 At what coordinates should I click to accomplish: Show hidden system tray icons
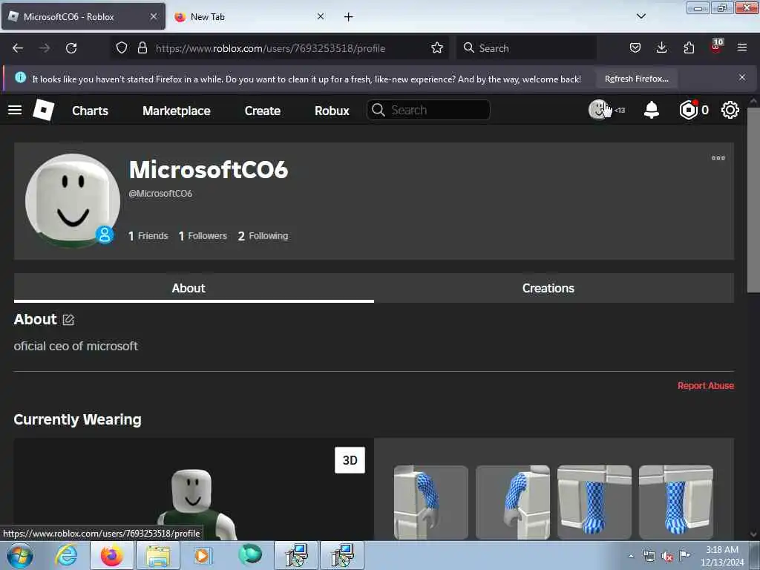(631, 556)
